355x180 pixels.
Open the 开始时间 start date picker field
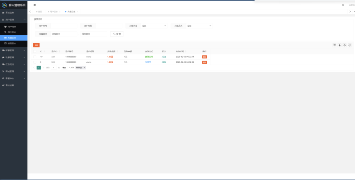tap(63, 34)
